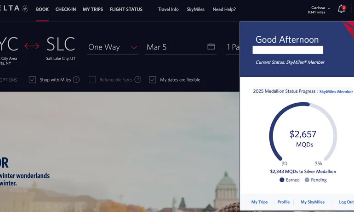Toggle Shop with Miles checkbox
Viewport: 354px width, 212px height.
pyautogui.click(x=32, y=80)
